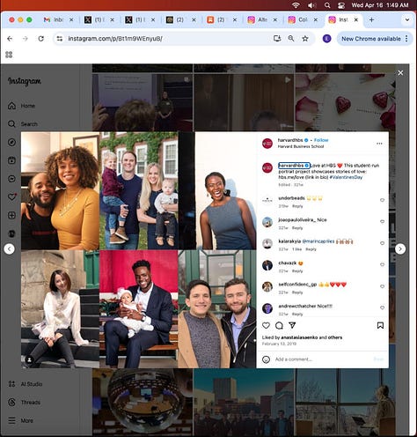The image size is (417, 437).
Task: Open Chrome apps grid icon
Action: [9, 55]
